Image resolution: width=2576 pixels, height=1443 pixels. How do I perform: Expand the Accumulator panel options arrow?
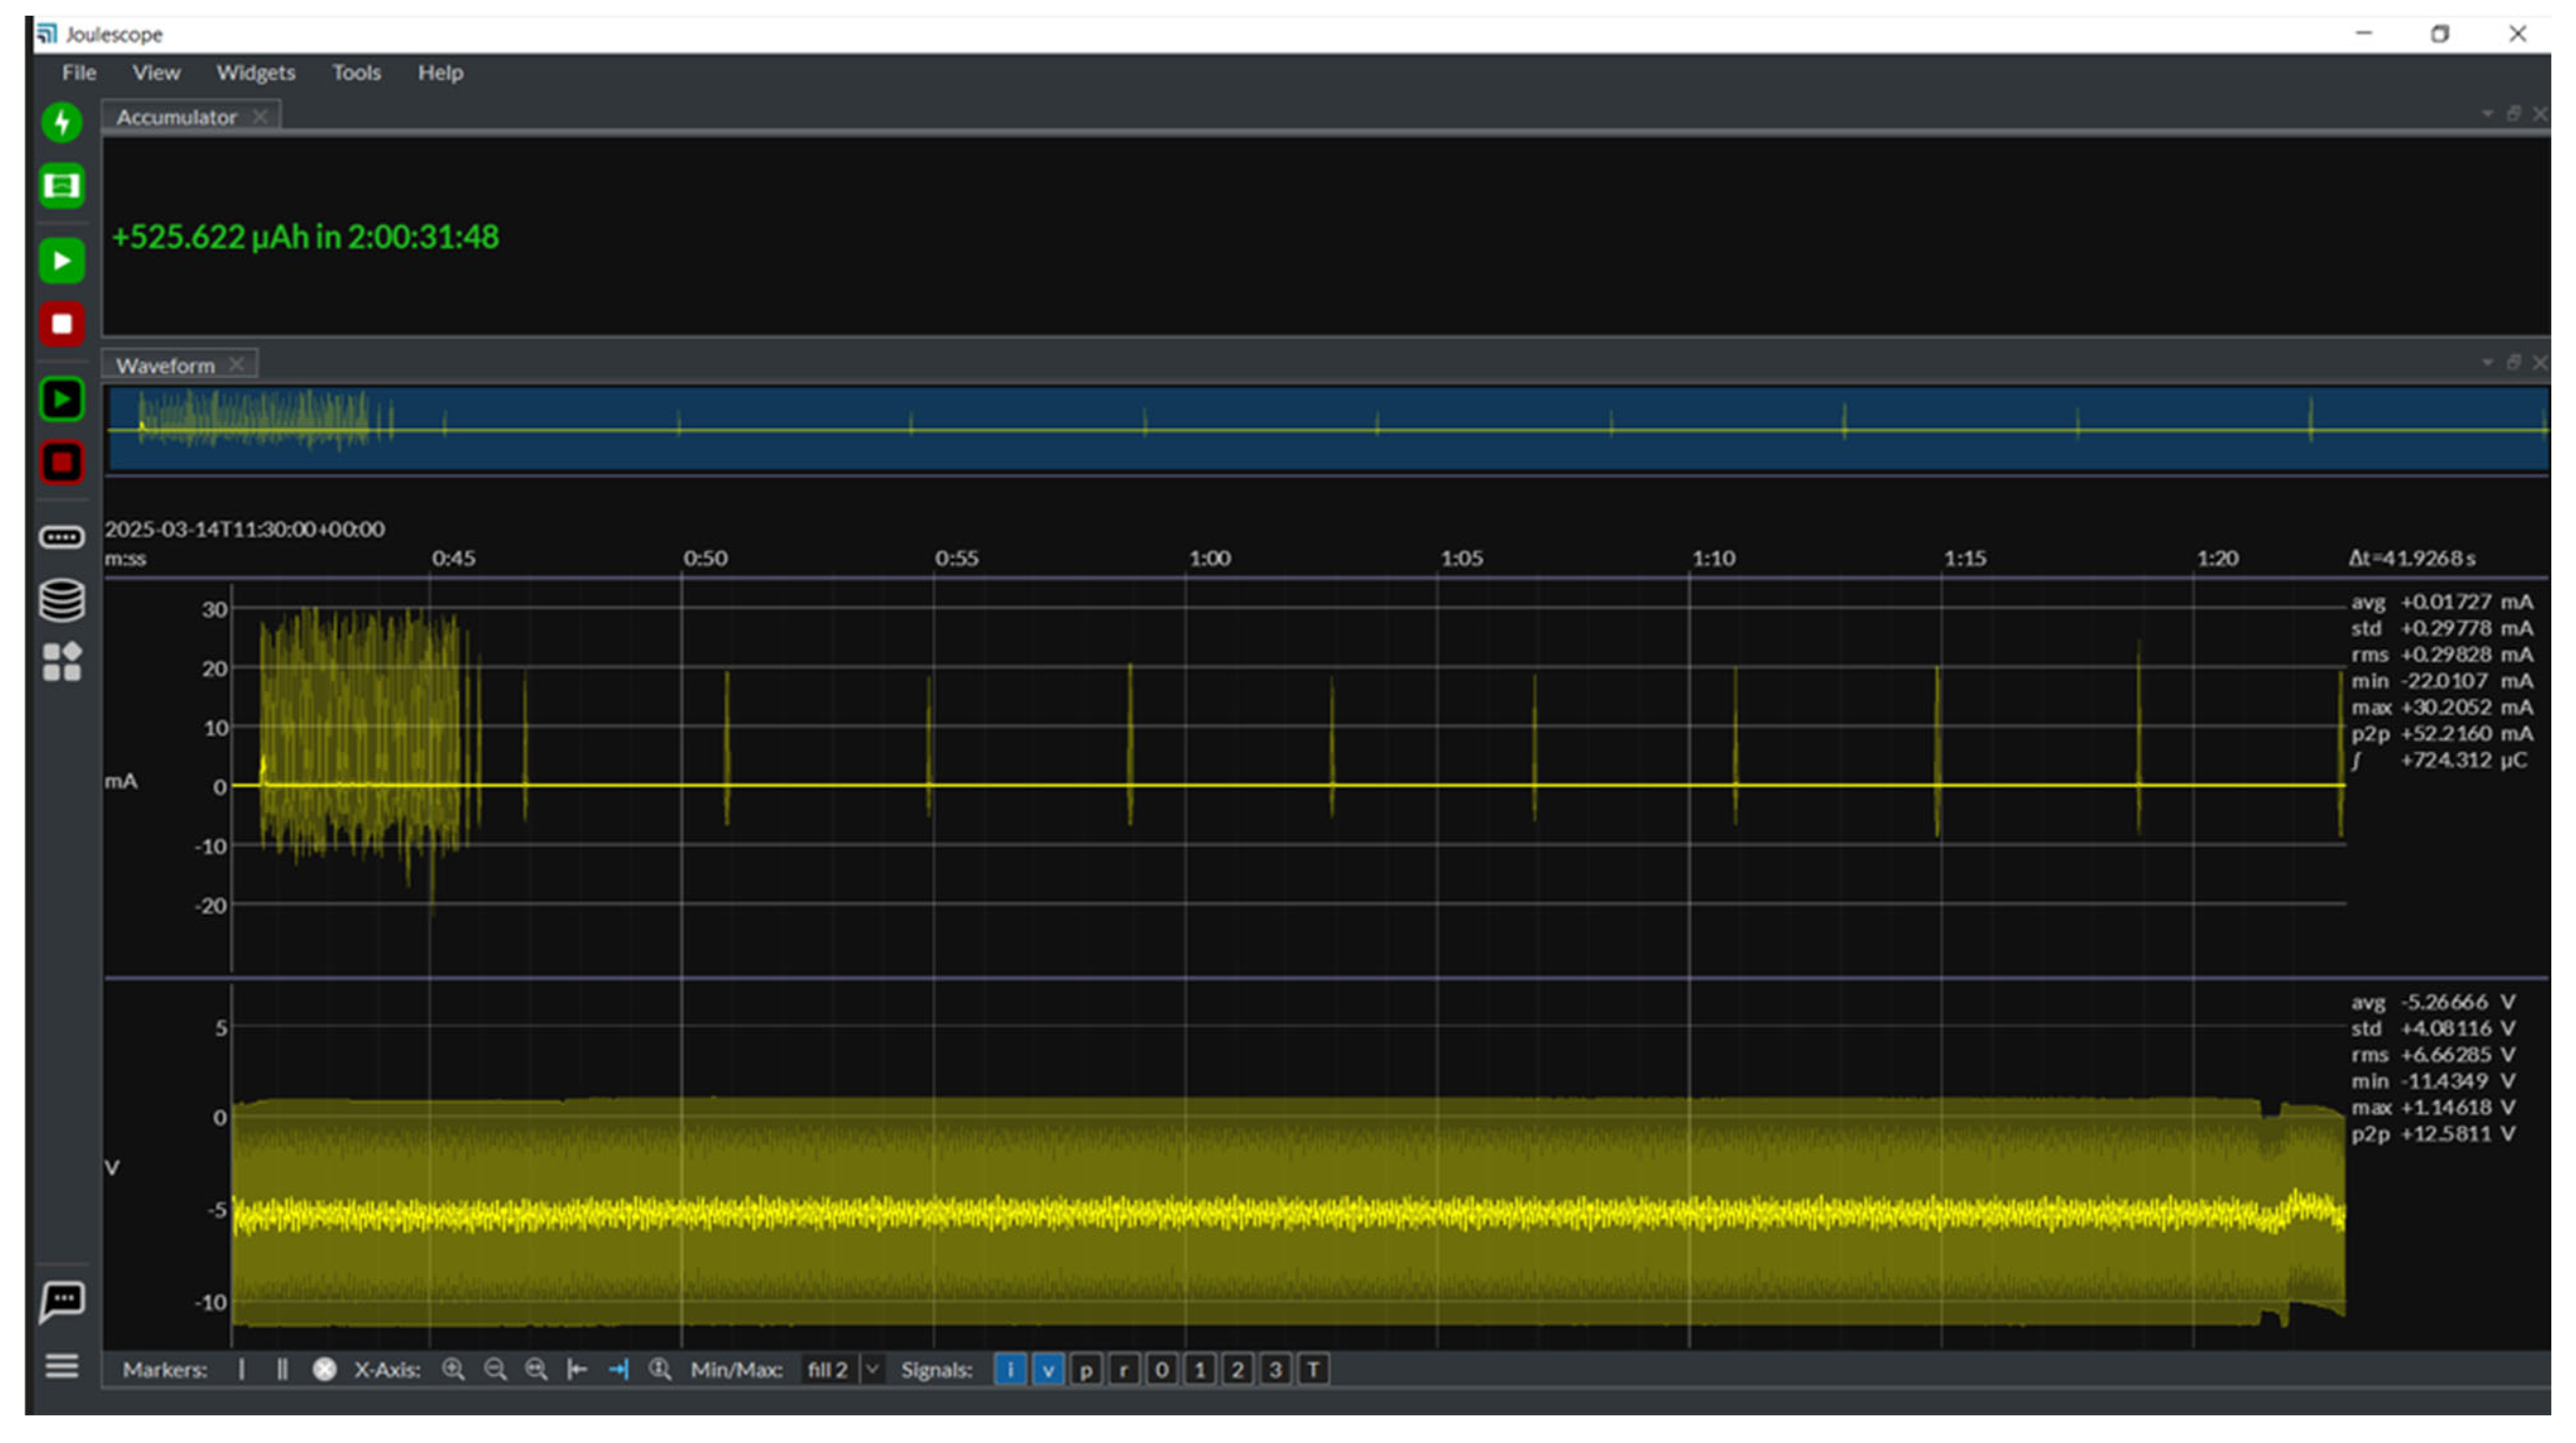2487,114
